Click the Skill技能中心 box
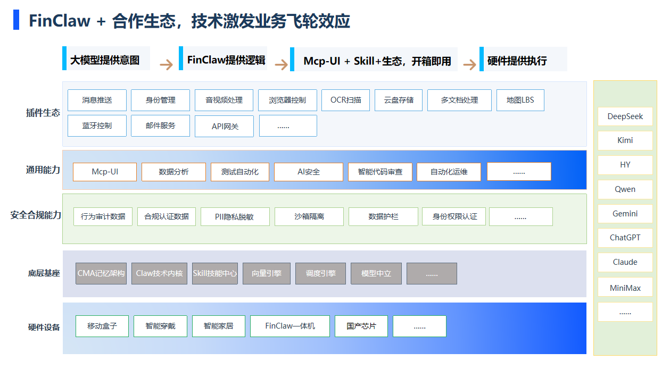Screen dimensions: 670x369 tap(215, 273)
